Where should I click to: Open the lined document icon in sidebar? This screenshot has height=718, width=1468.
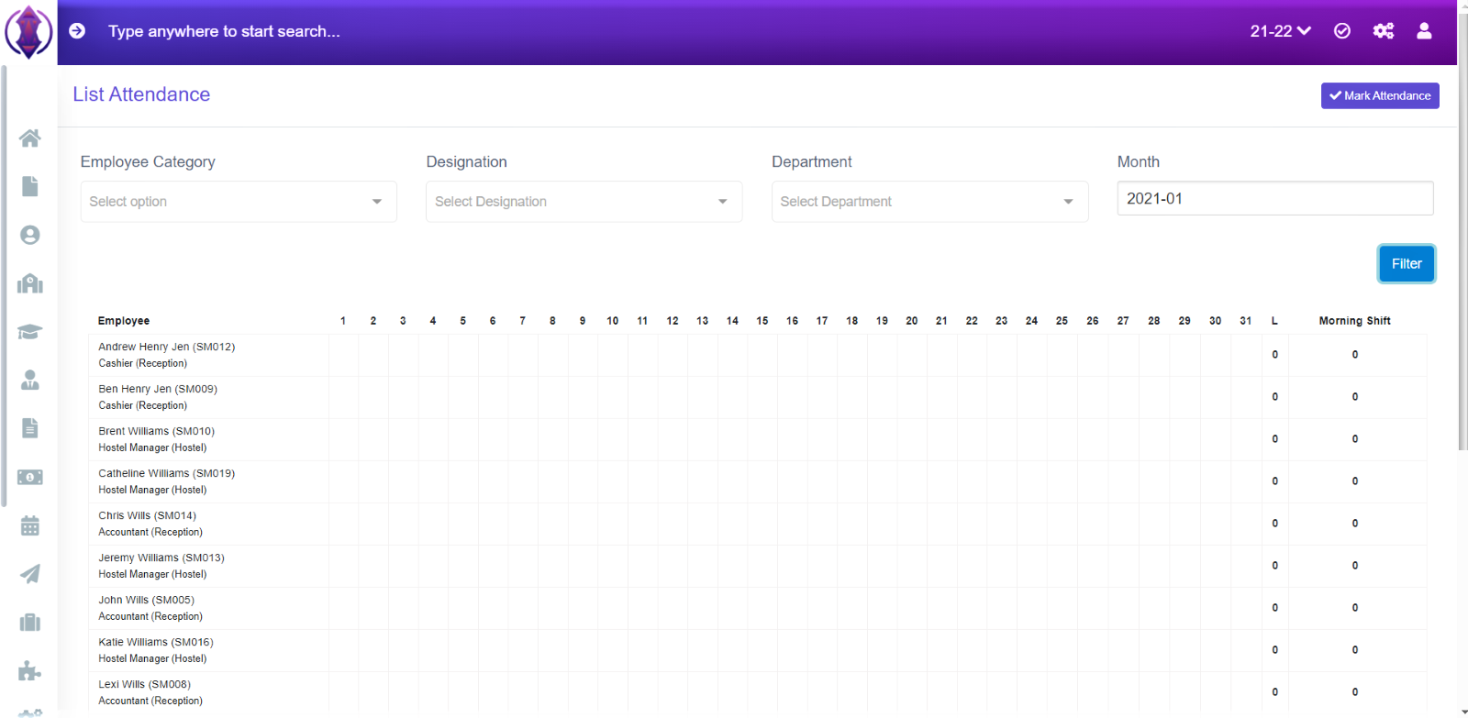(x=30, y=428)
